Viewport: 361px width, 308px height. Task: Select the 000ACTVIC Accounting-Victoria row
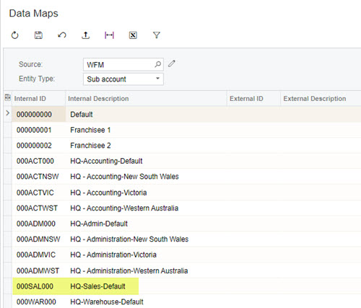click(186, 193)
